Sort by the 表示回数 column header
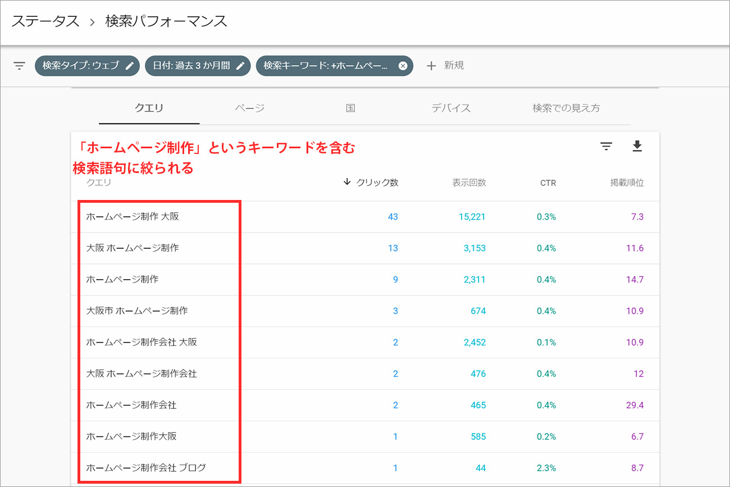 tap(469, 183)
